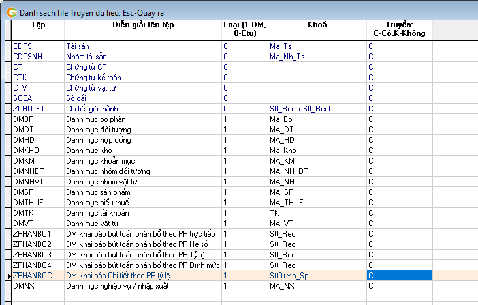This screenshot has height=305, width=478.
Task: Select the DMNX file cell
Action: tap(38, 286)
